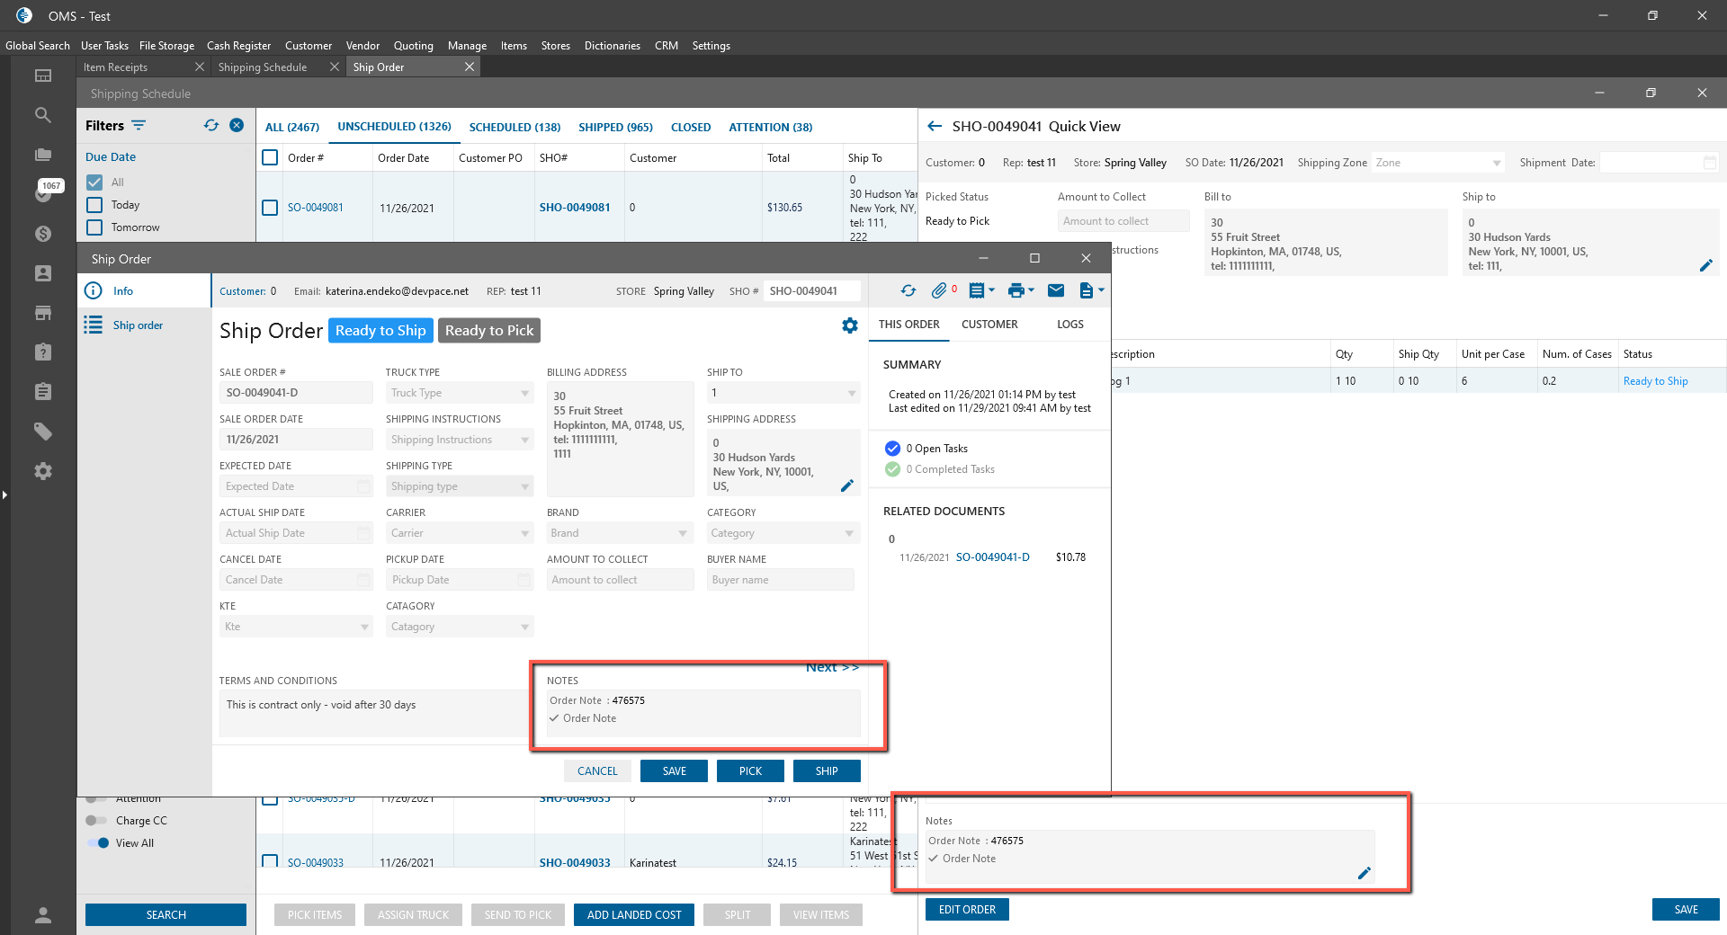
Task: Open Ship Order settings gear icon
Action: pyautogui.click(x=849, y=325)
